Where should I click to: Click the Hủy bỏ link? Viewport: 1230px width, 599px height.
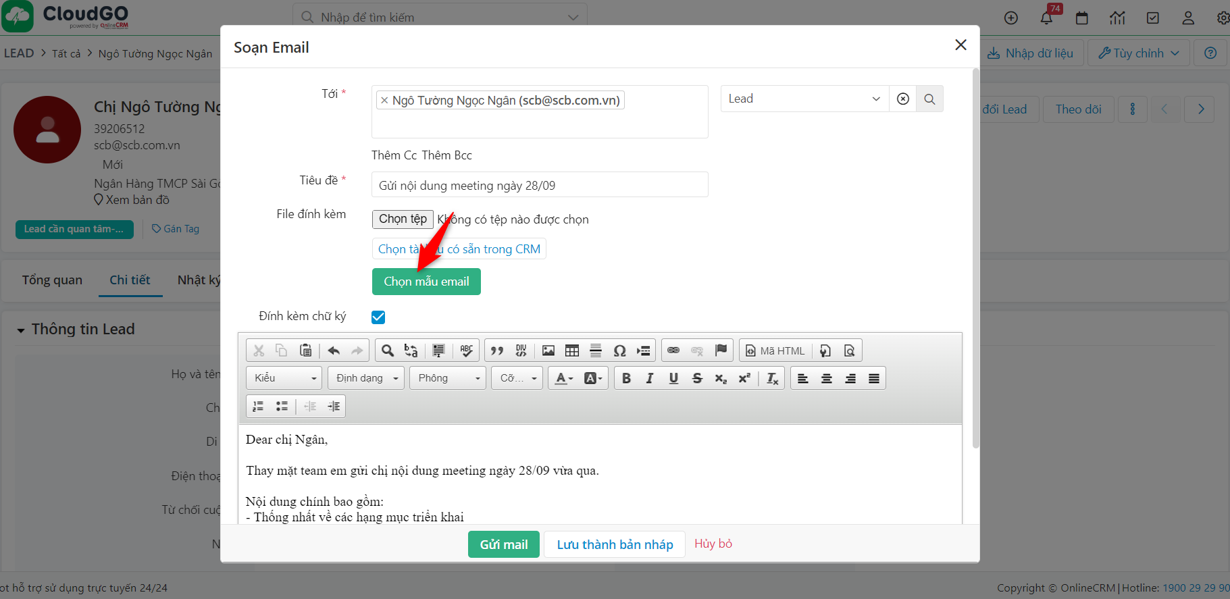(713, 544)
